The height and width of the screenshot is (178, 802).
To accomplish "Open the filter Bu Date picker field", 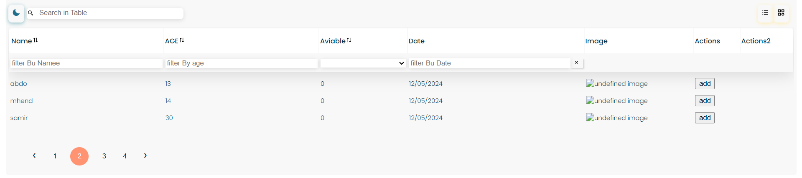I will click(489, 63).
